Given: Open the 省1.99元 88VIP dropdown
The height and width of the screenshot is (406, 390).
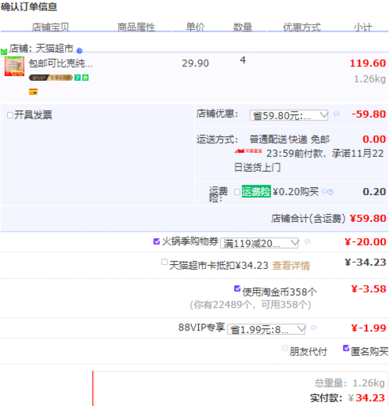Looking at the screenshot, I should point(266,329).
